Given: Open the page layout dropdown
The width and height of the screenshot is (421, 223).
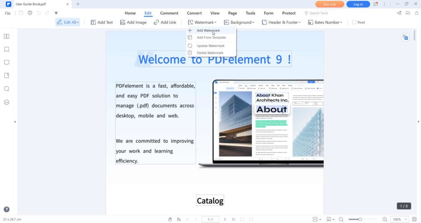Looking at the screenshot, I should pos(317,219).
